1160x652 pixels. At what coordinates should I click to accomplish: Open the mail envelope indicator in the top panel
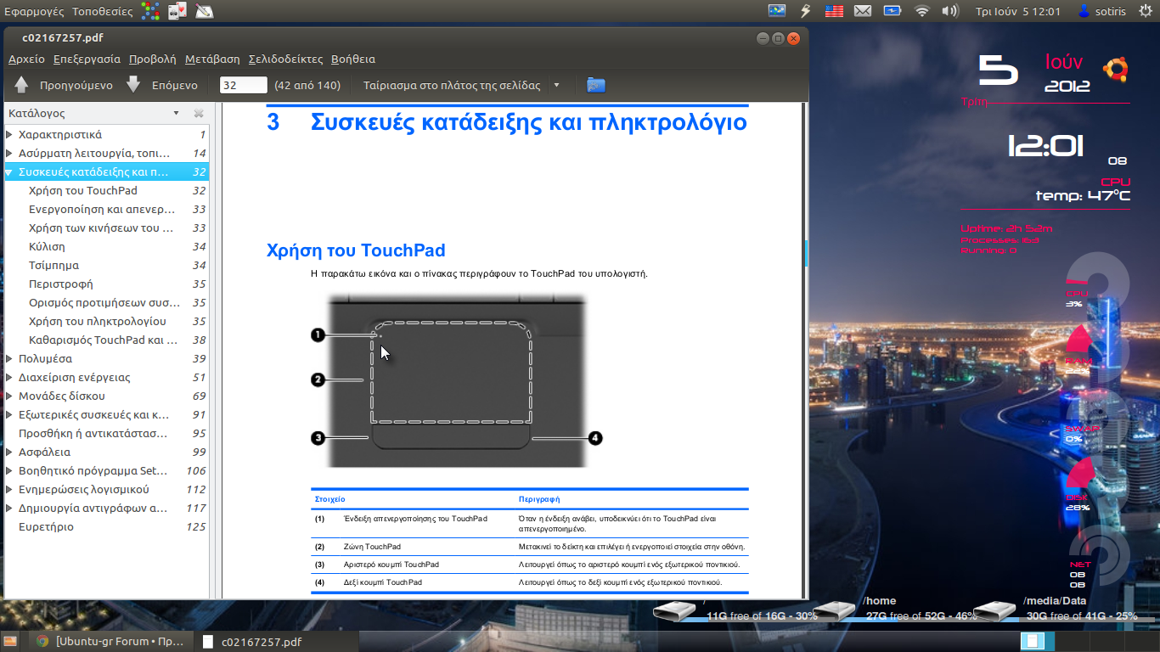pos(863,11)
